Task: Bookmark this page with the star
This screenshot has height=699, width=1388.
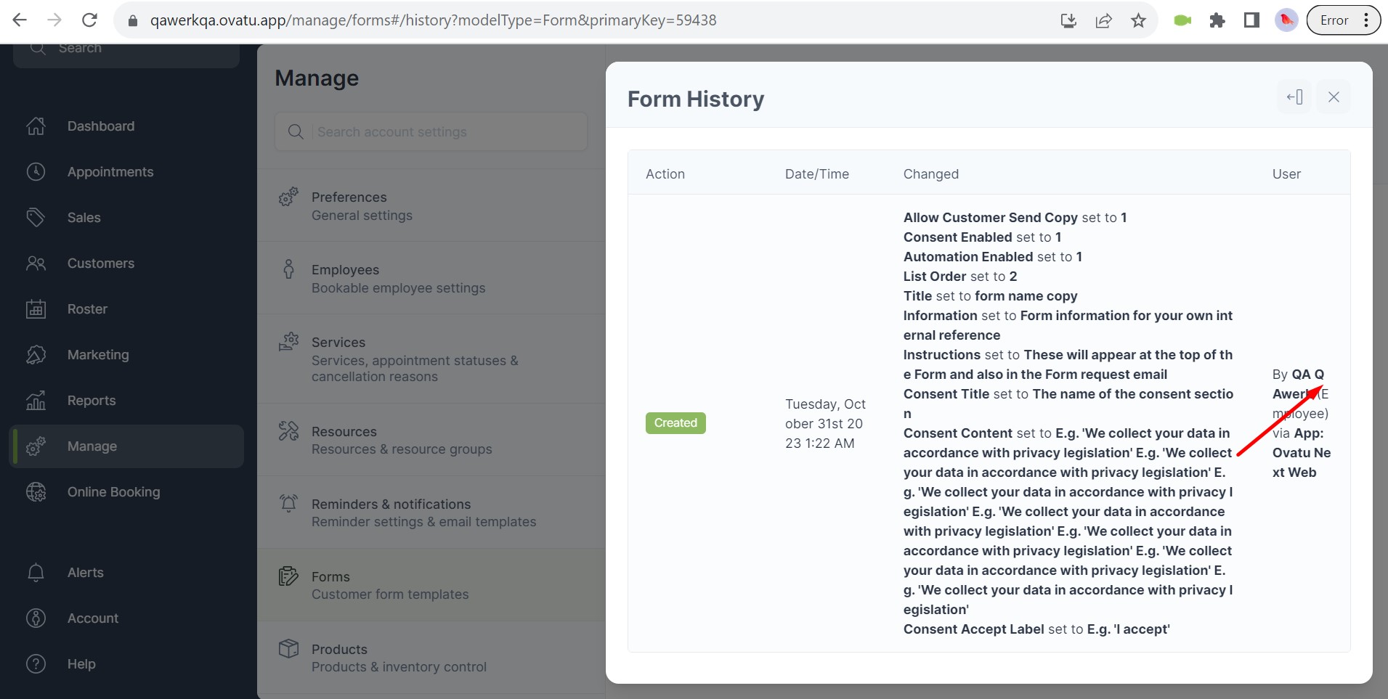Action: pyautogui.click(x=1138, y=20)
